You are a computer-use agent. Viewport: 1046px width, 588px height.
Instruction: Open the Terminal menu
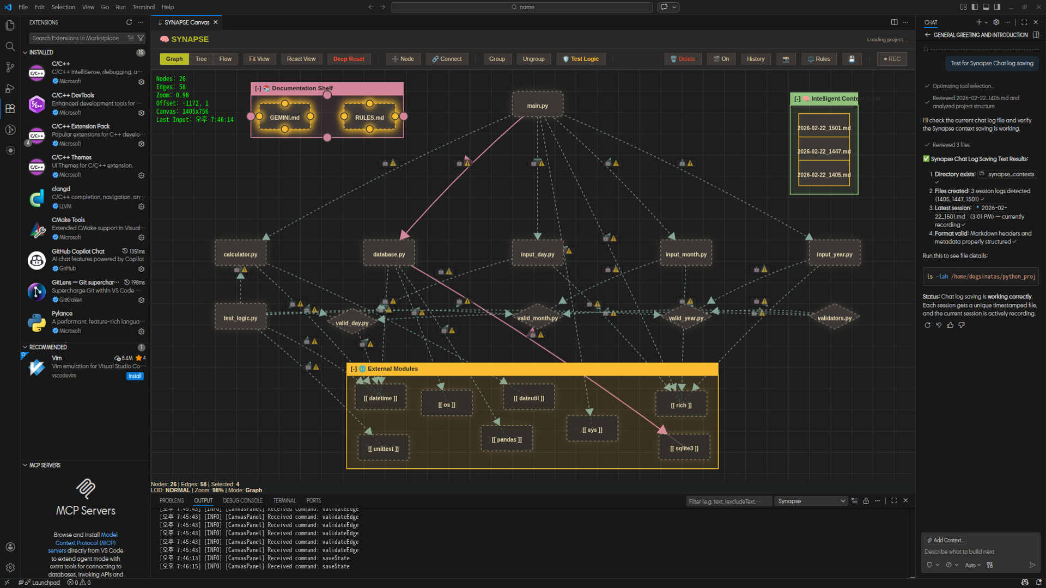[143, 7]
